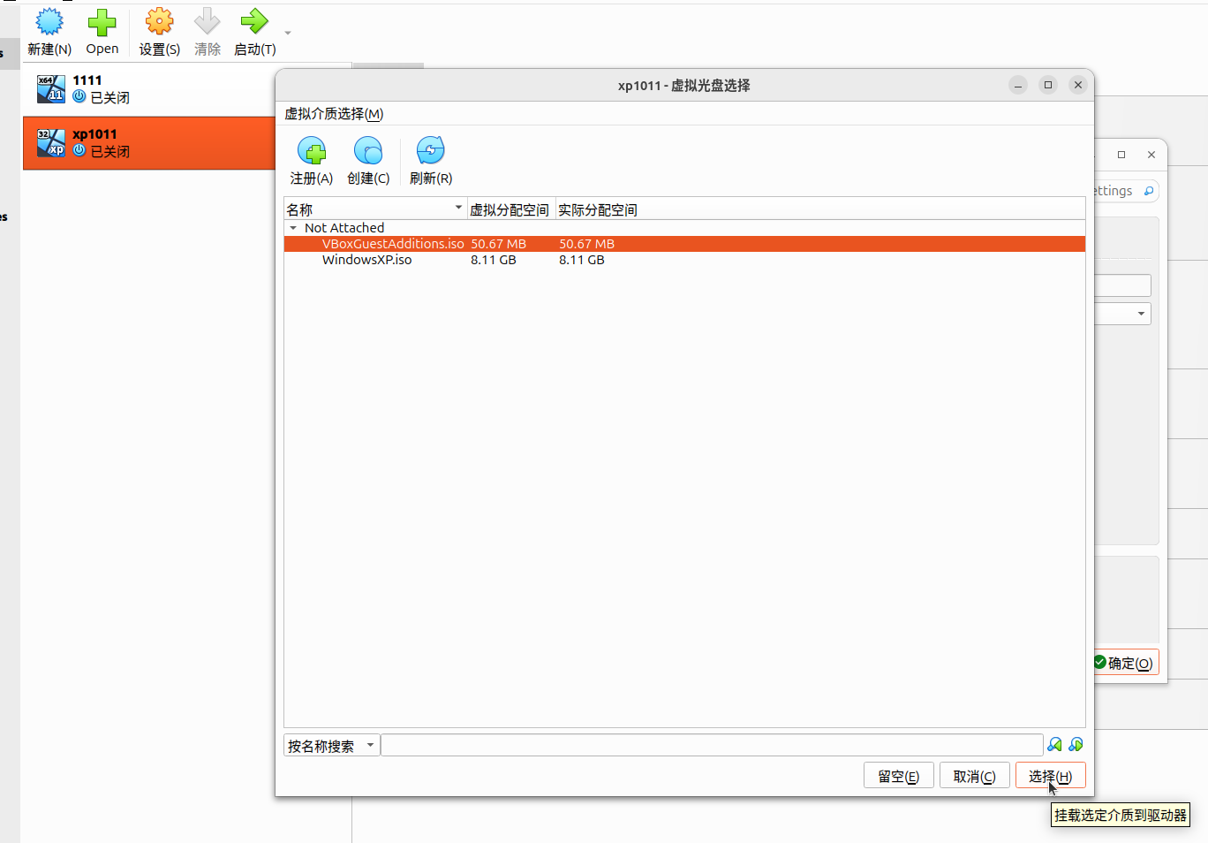Click the 创建(C) create disk icon
The width and height of the screenshot is (1208, 843).
[x=368, y=151]
